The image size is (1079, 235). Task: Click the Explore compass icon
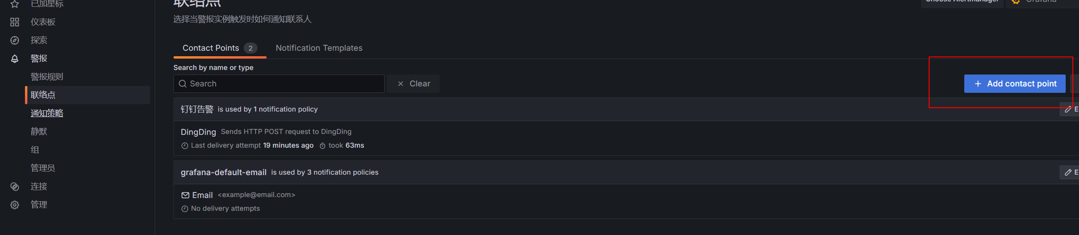click(x=15, y=40)
